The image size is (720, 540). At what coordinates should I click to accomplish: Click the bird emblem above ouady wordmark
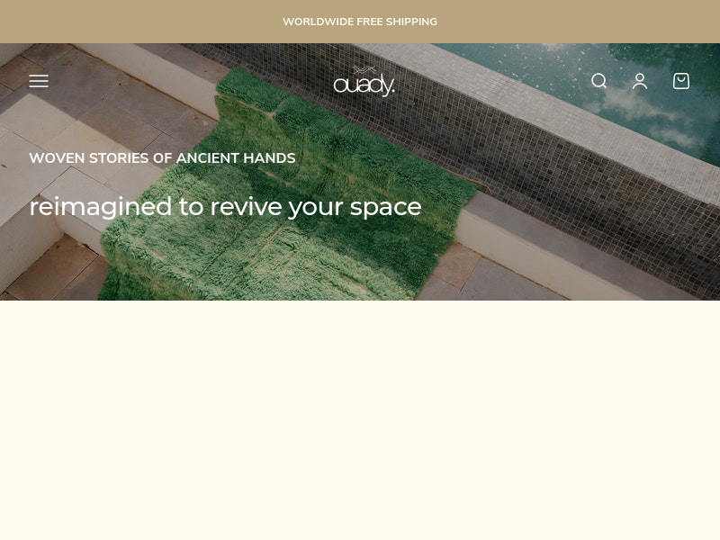pos(364,69)
